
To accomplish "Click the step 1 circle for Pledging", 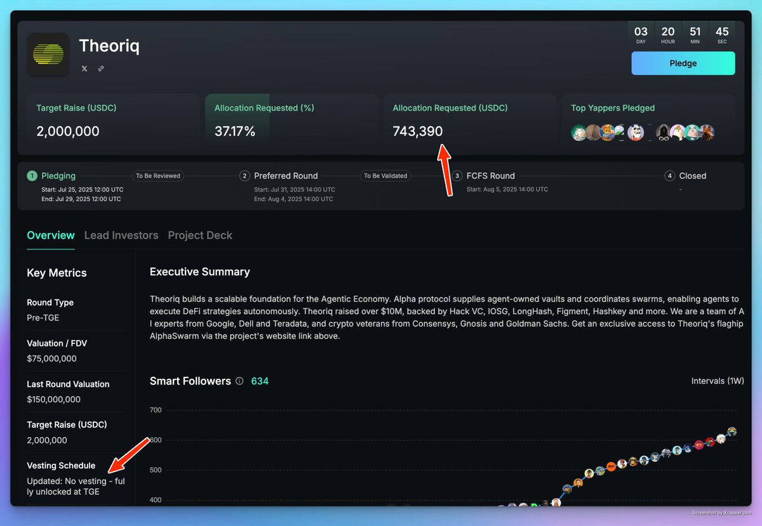I will point(32,176).
